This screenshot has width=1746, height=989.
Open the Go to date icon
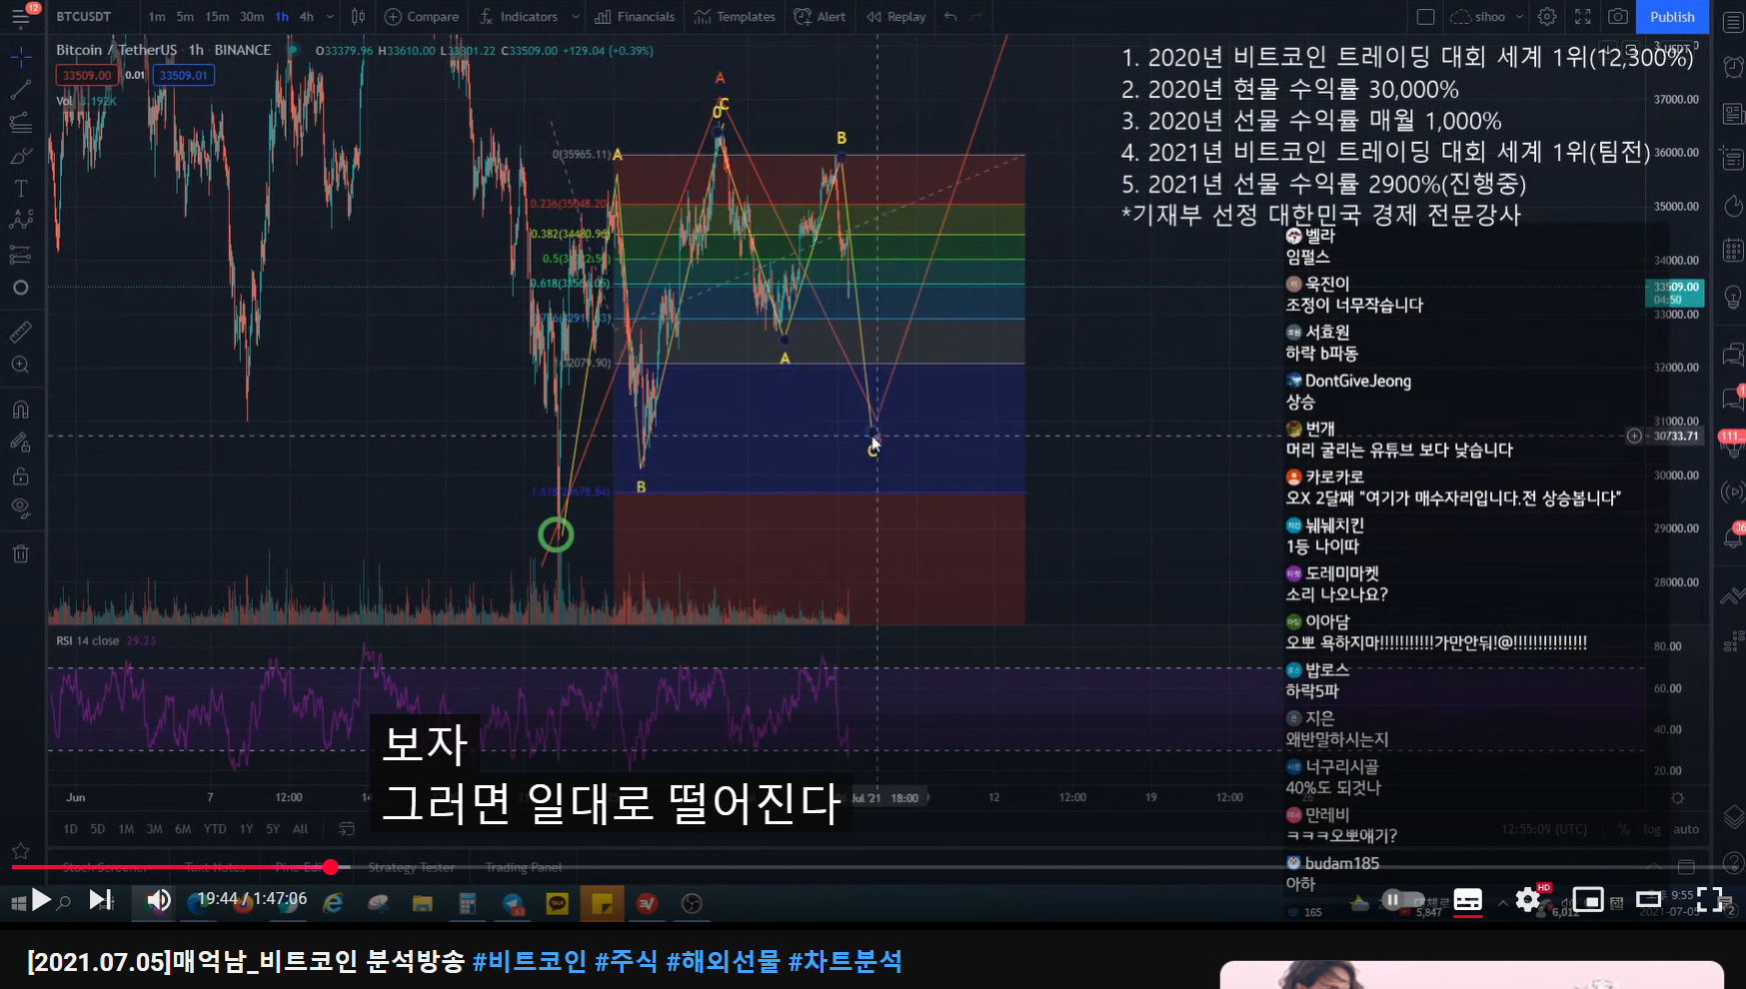point(347,829)
